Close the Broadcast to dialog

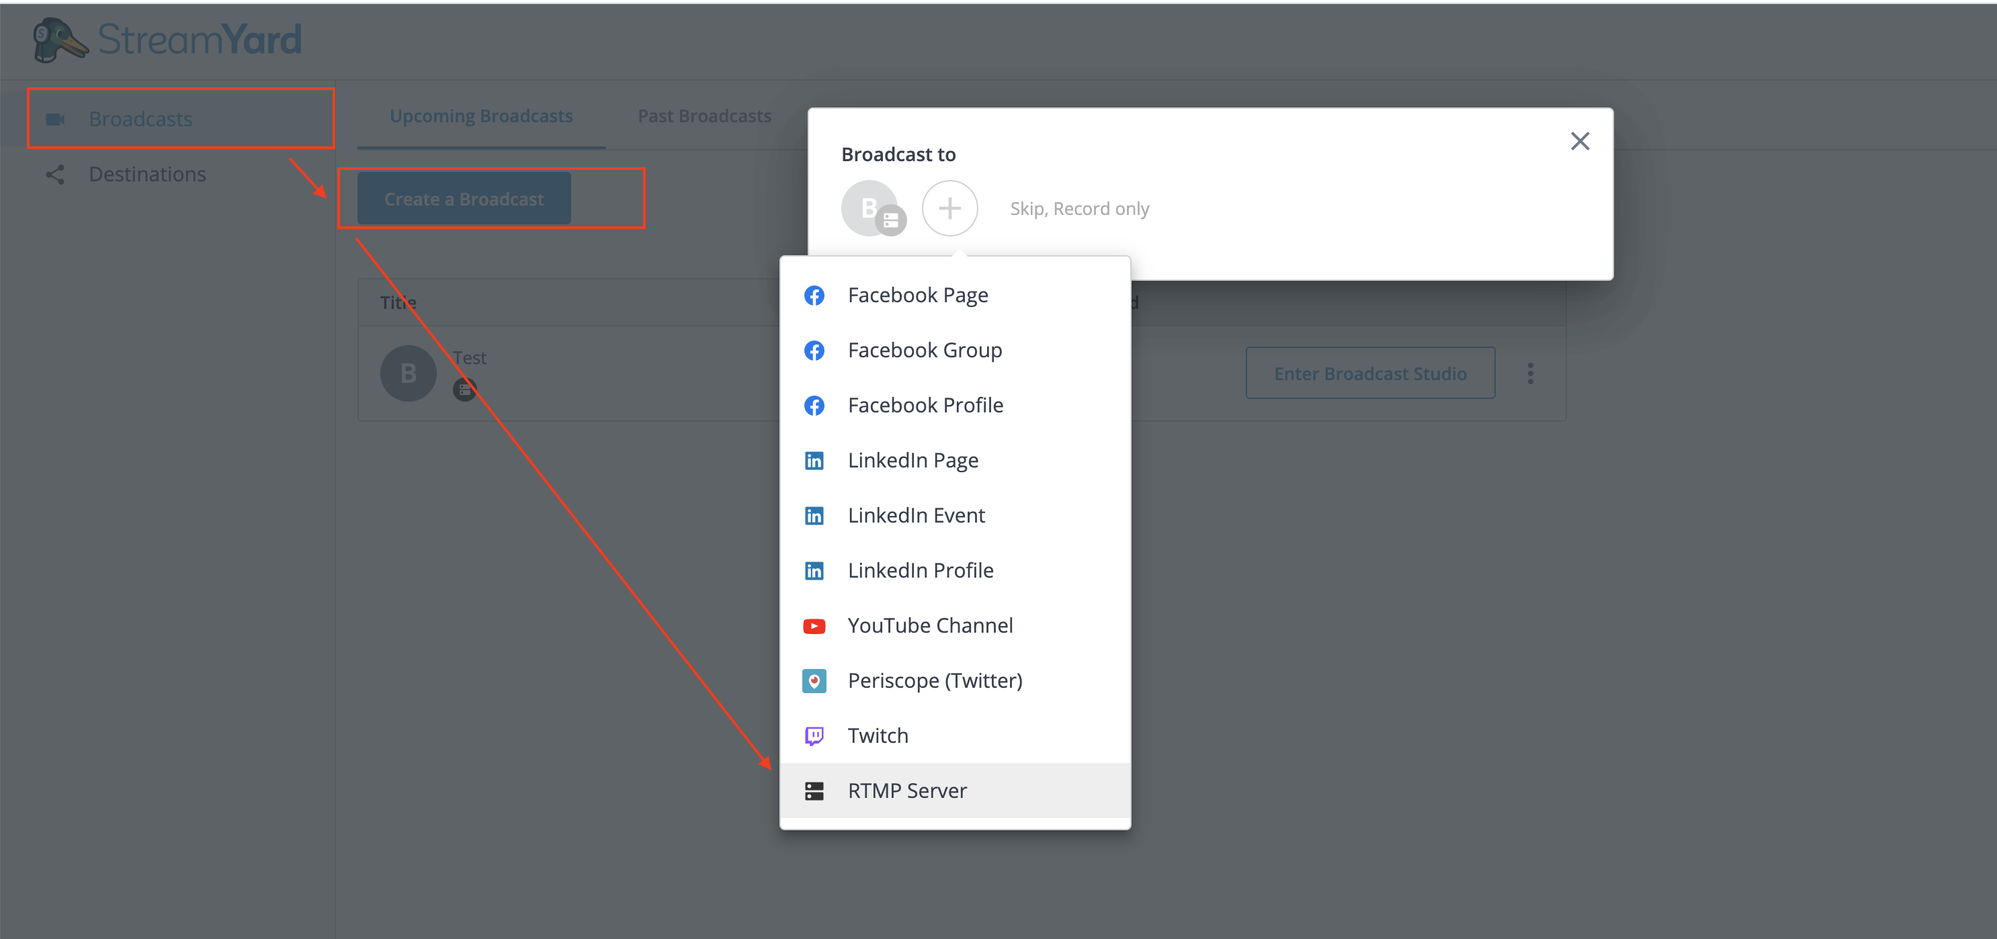pyautogui.click(x=1580, y=141)
